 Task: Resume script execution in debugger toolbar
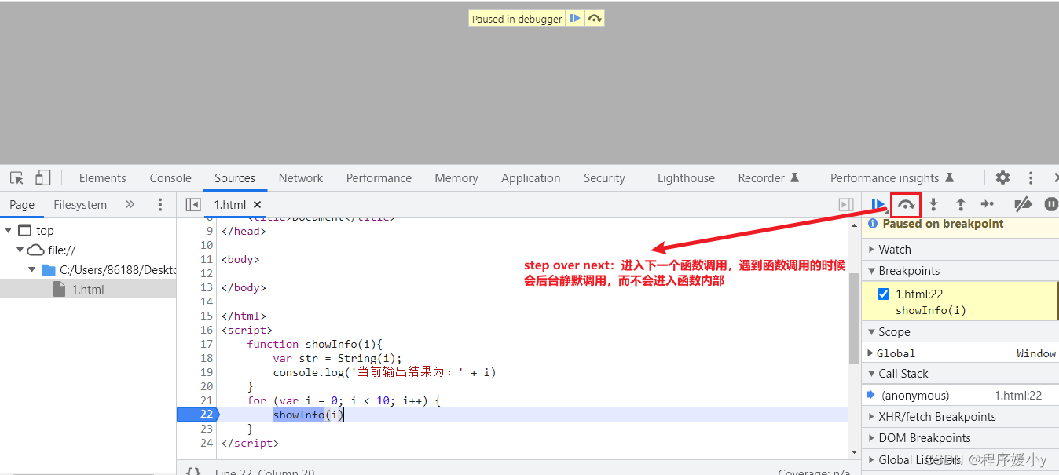tap(878, 205)
